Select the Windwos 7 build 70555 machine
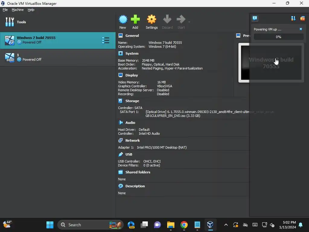The width and height of the screenshot is (309, 232). [x=58, y=40]
